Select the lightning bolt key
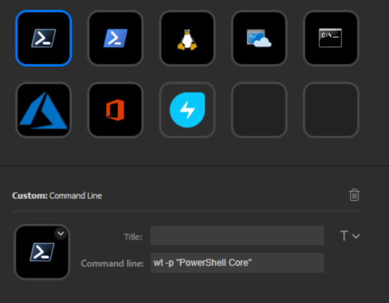This screenshot has height=303, width=389. point(187,110)
